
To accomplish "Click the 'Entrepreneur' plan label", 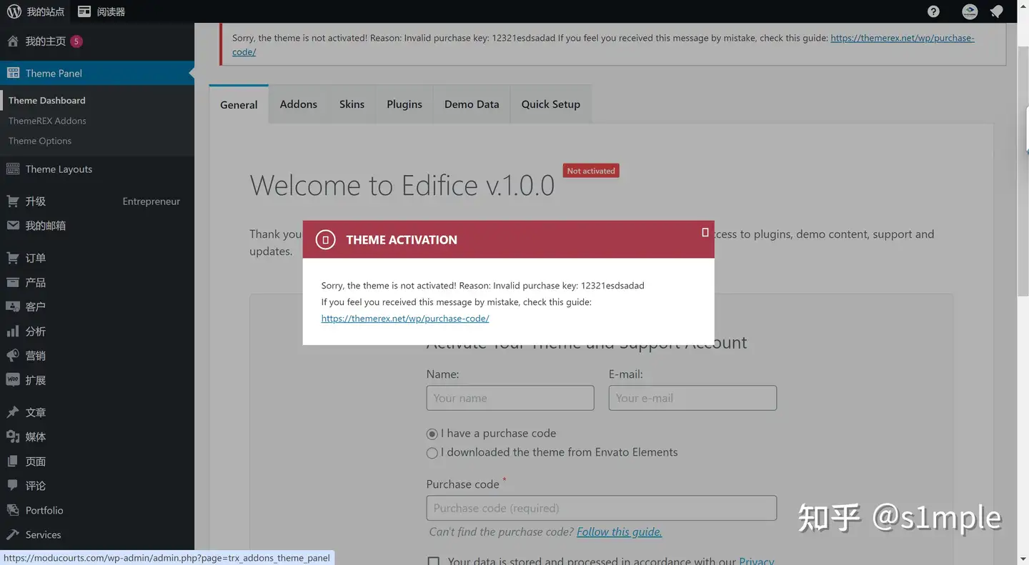I will (x=151, y=201).
